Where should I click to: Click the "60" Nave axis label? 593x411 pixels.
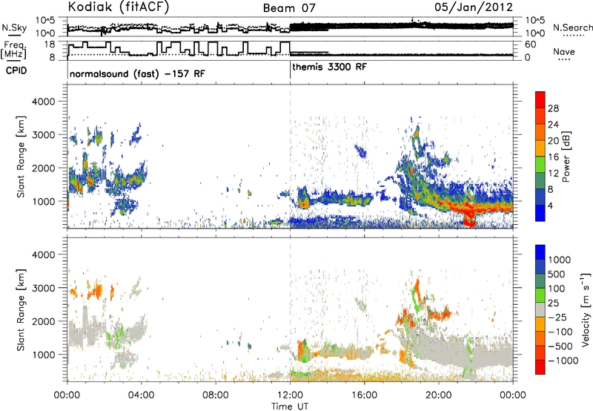click(x=531, y=45)
